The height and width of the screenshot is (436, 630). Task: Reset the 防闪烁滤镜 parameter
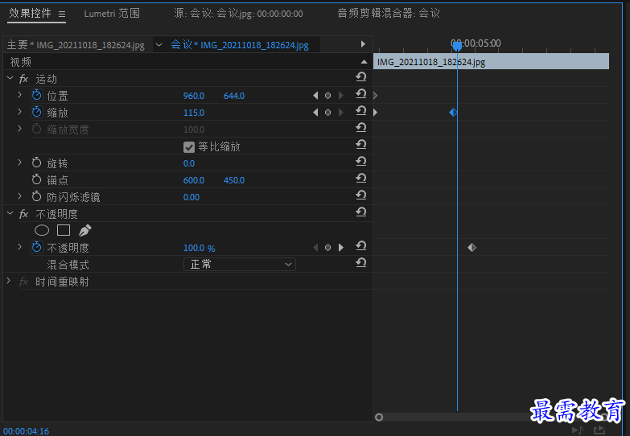[360, 195]
